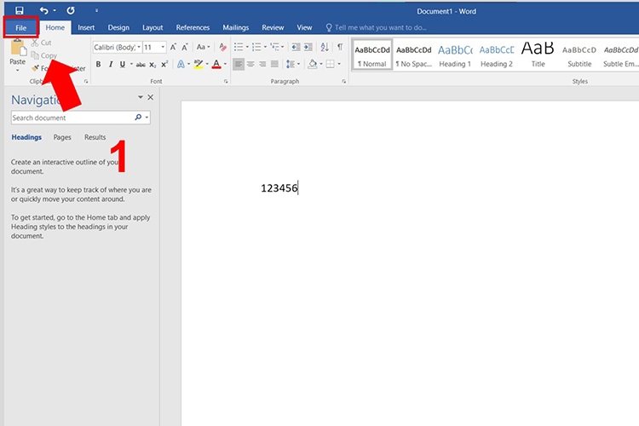Screen dimensions: 639x426
Task: Apply the Heading 2 style
Action: [x=497, y=55]
